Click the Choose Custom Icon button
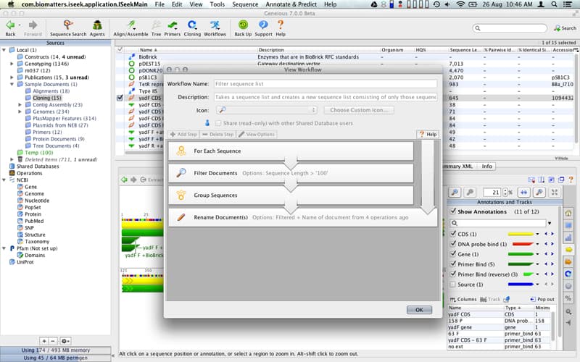This screenshot has height=362, width=580. 359,110
